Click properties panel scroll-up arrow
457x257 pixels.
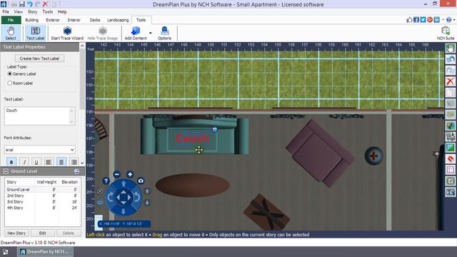click(82, 46)
